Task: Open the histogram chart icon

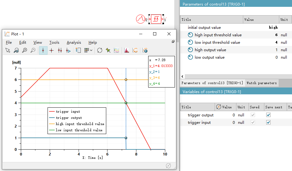Action: (127, 50)
